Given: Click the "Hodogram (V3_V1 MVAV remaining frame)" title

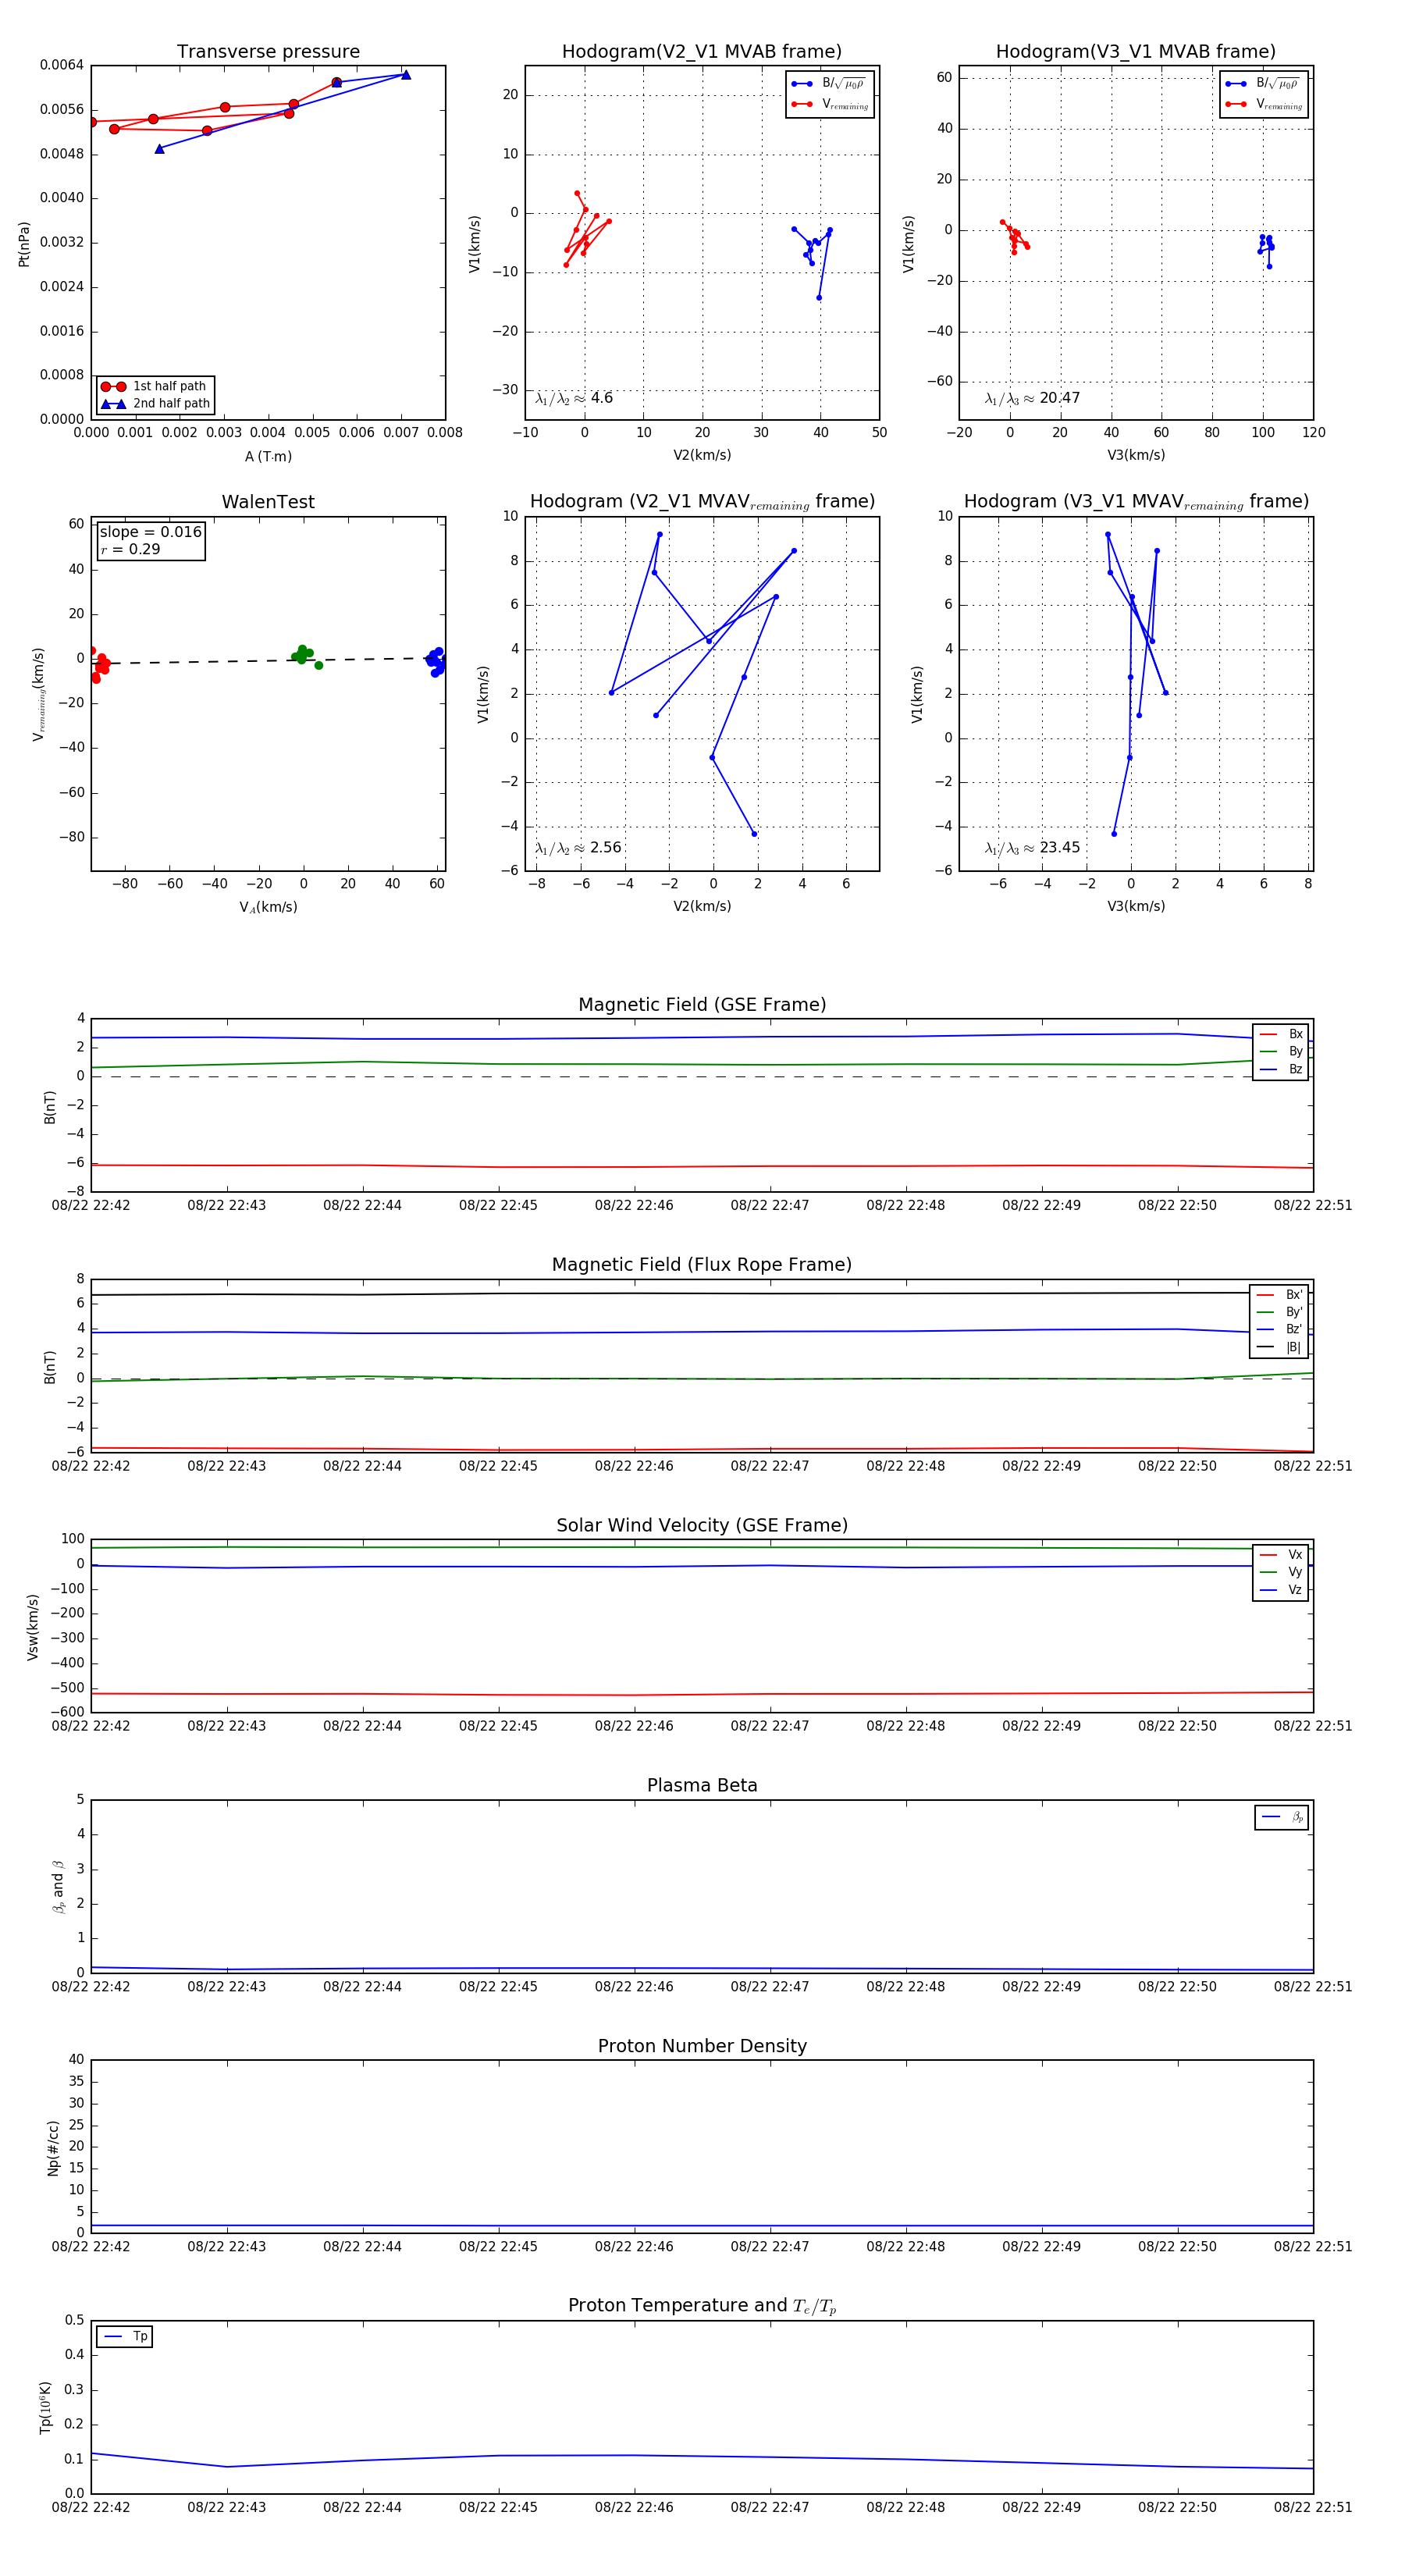Looking at the screenshot, I should pyautogui.click(x=1136, y=502).
